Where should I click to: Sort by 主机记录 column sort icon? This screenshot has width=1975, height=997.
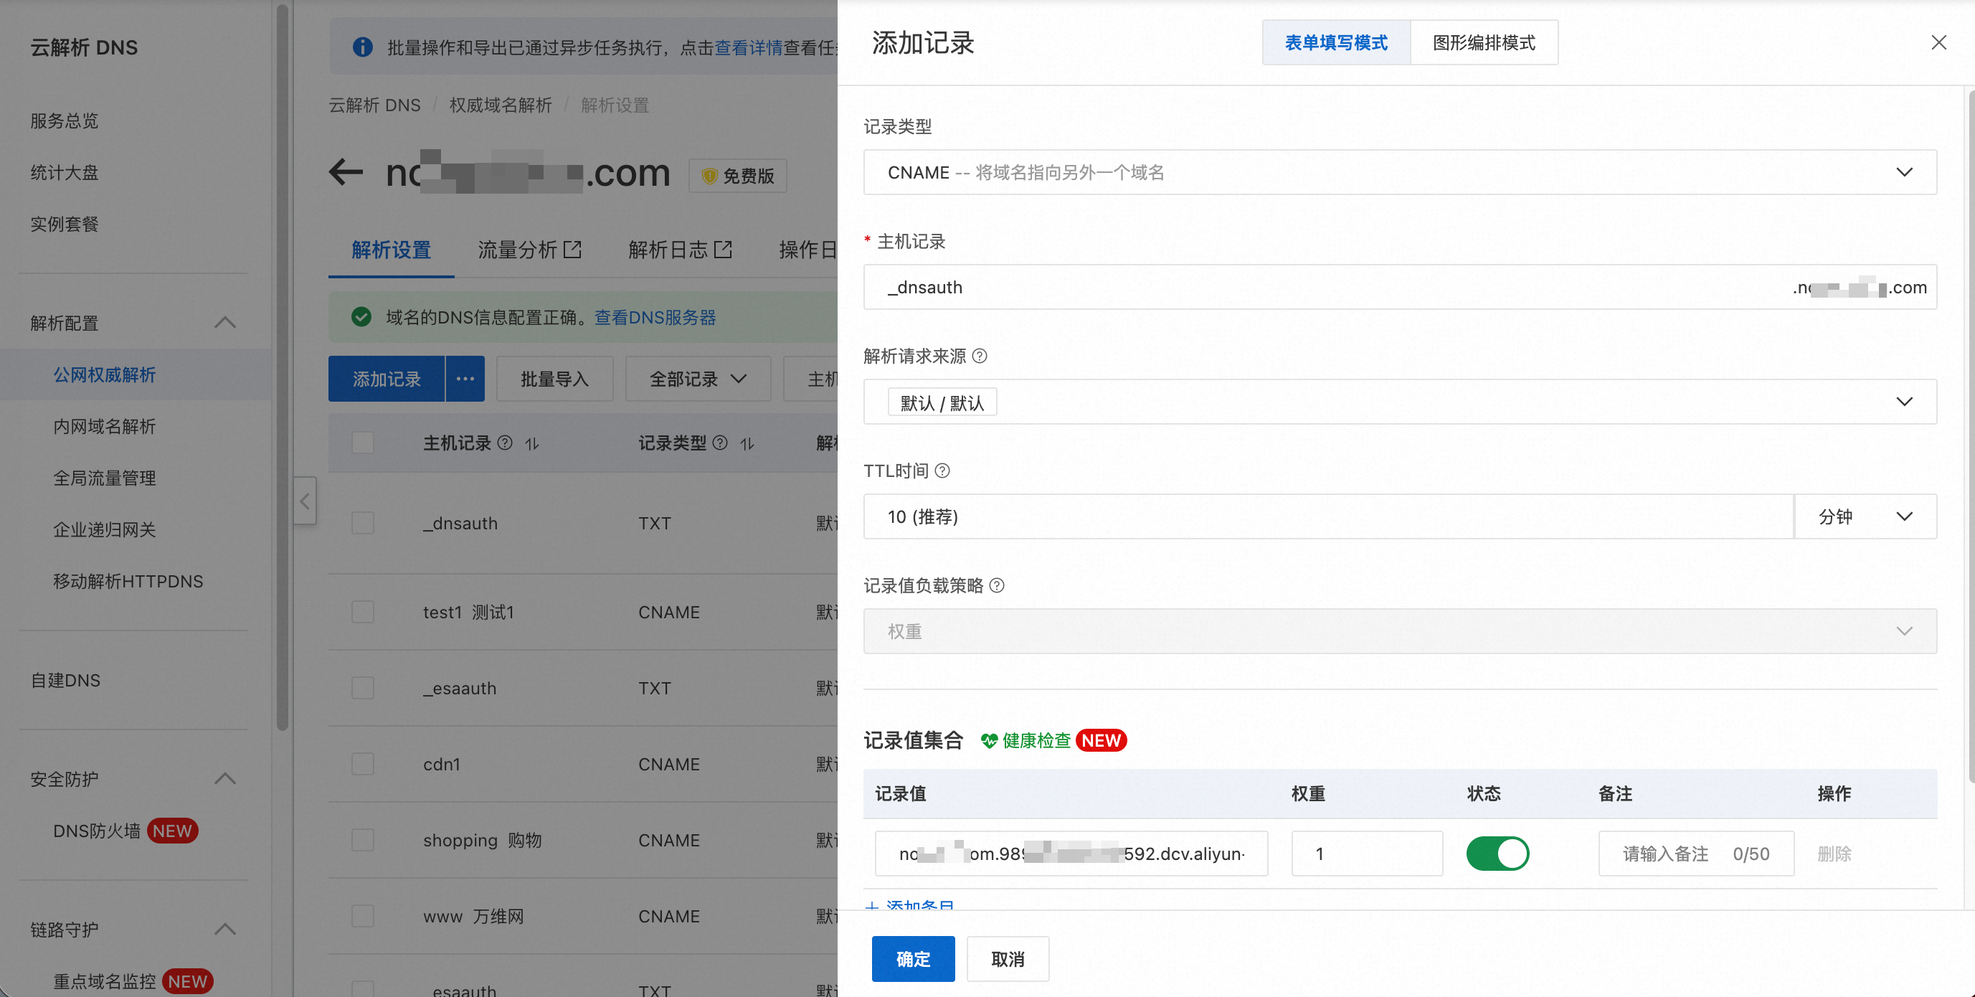(532, 443)
